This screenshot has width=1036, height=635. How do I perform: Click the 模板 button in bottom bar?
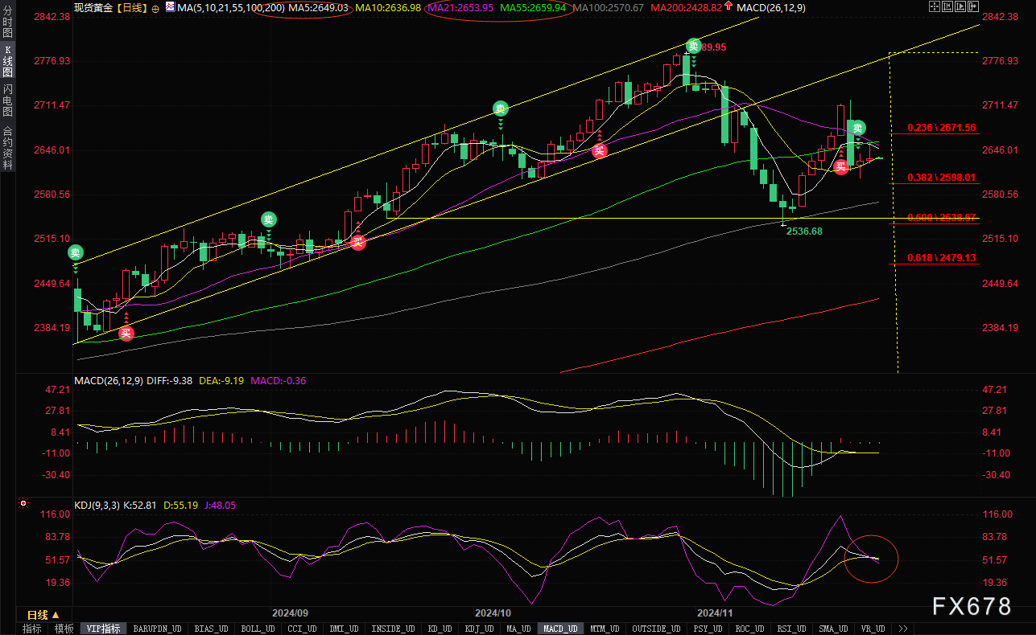(64, 629)
